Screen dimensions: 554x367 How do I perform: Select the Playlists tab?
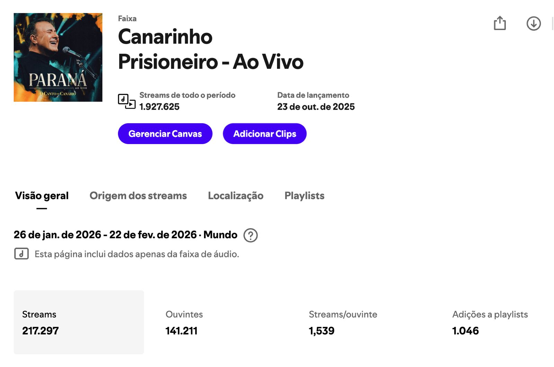tap(304, 196)
